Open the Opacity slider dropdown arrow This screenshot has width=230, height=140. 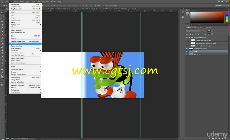212,31
